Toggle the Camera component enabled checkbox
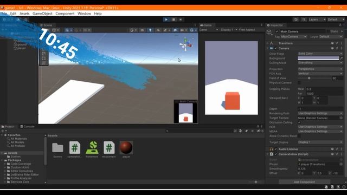347x195 pixels. coord(276,48)
